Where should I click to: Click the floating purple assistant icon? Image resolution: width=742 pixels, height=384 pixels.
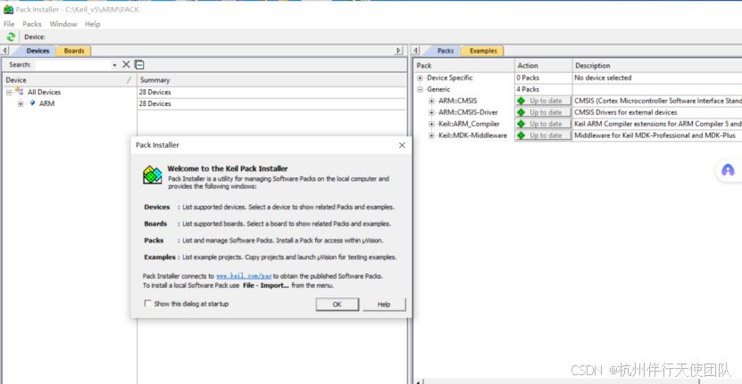tap(728, 170)
